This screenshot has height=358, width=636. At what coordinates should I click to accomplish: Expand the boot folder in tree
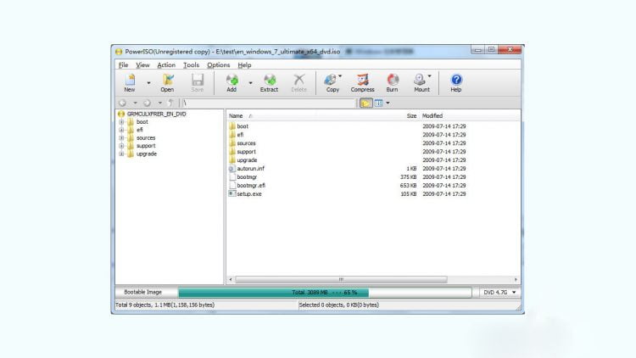click(x=121, y=122)
